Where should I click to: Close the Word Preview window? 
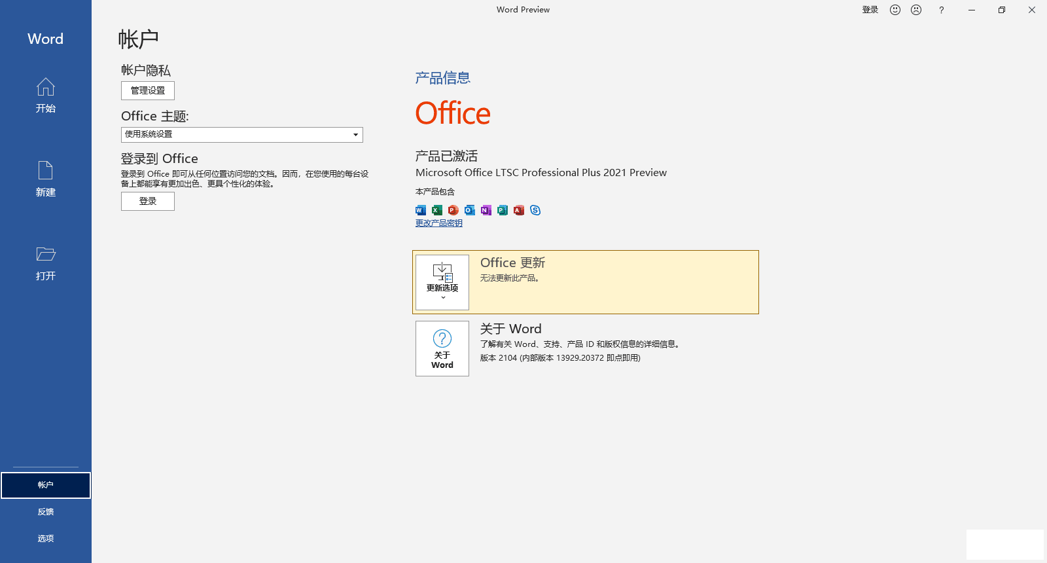(x=1032, y=10)
